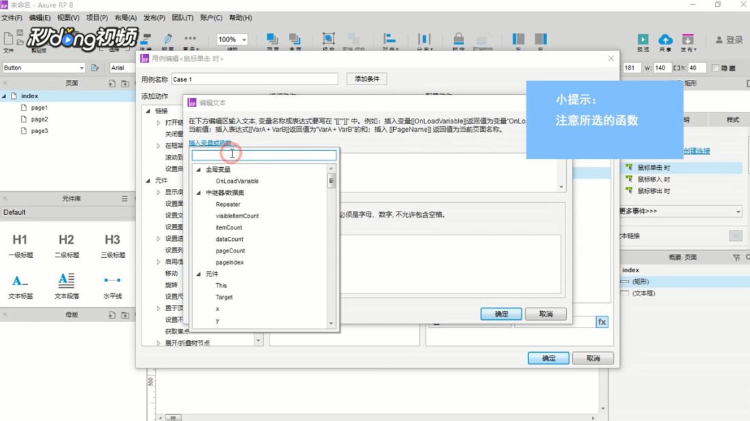Toggle the 隐藏 hidden checkbox
The width and height of the screenshot is (750, 421).
pos(716,68)
